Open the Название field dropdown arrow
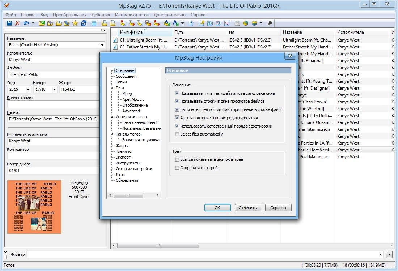The width and height of the screenshot is (398, 271). coord(102,45)
